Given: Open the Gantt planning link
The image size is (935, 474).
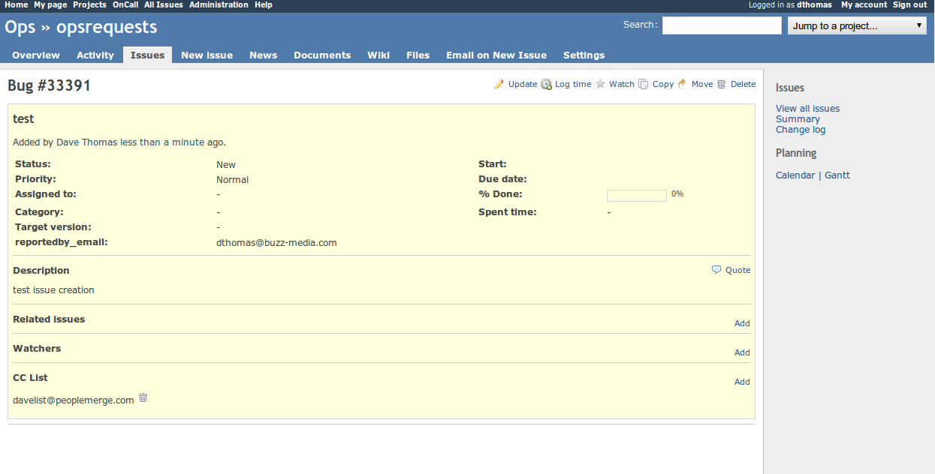Looking at the screenshot, I should (837, 175).
